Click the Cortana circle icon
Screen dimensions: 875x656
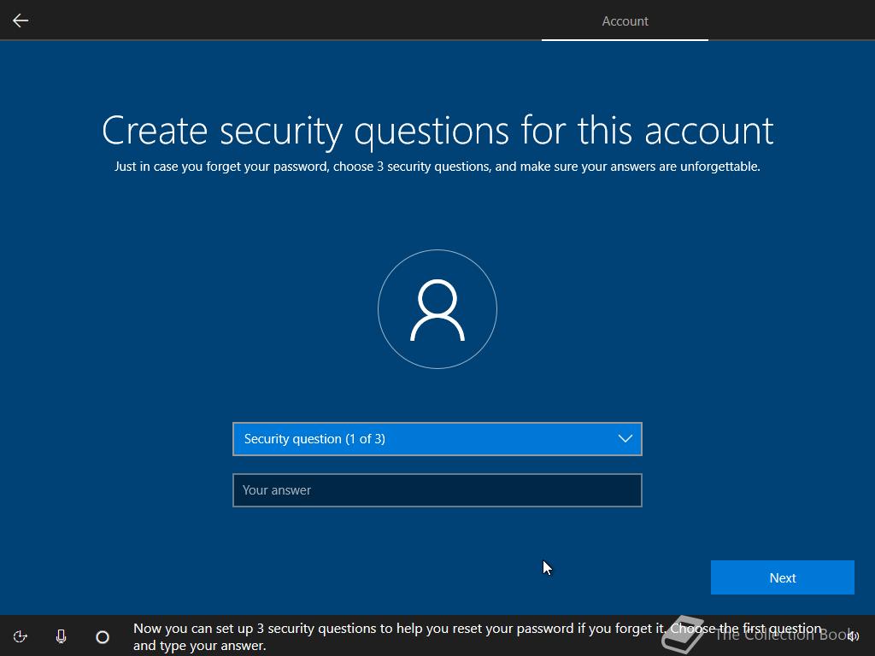click(x=103, y=636)
